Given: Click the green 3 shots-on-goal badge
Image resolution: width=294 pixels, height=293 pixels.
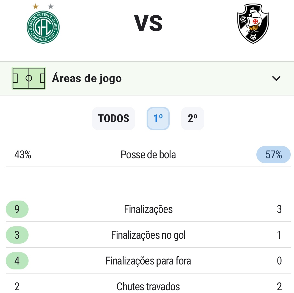Looking at the screenshot, I should pyautogui.click(x=17, y=235).
